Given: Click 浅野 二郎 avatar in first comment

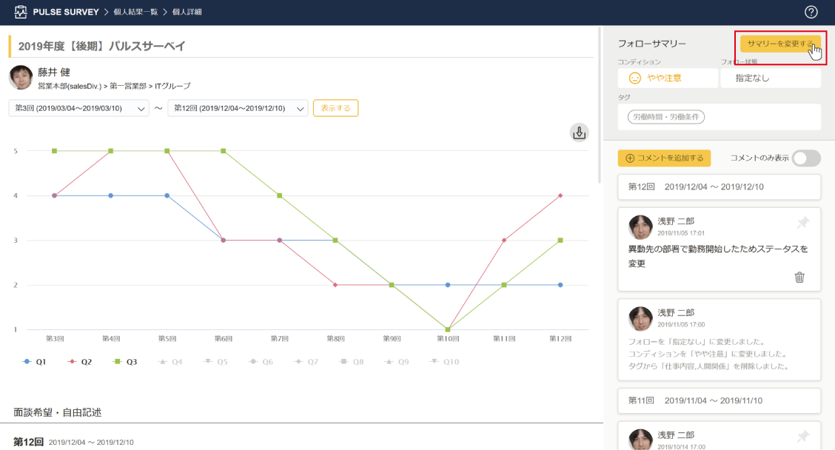Looking at the screenshot, I should coord(640,227).
